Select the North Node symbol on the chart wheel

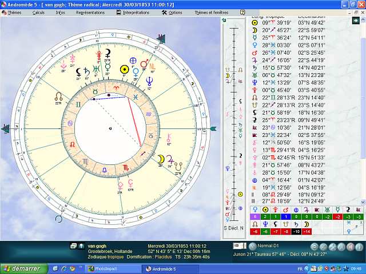(x=58, y=96)
